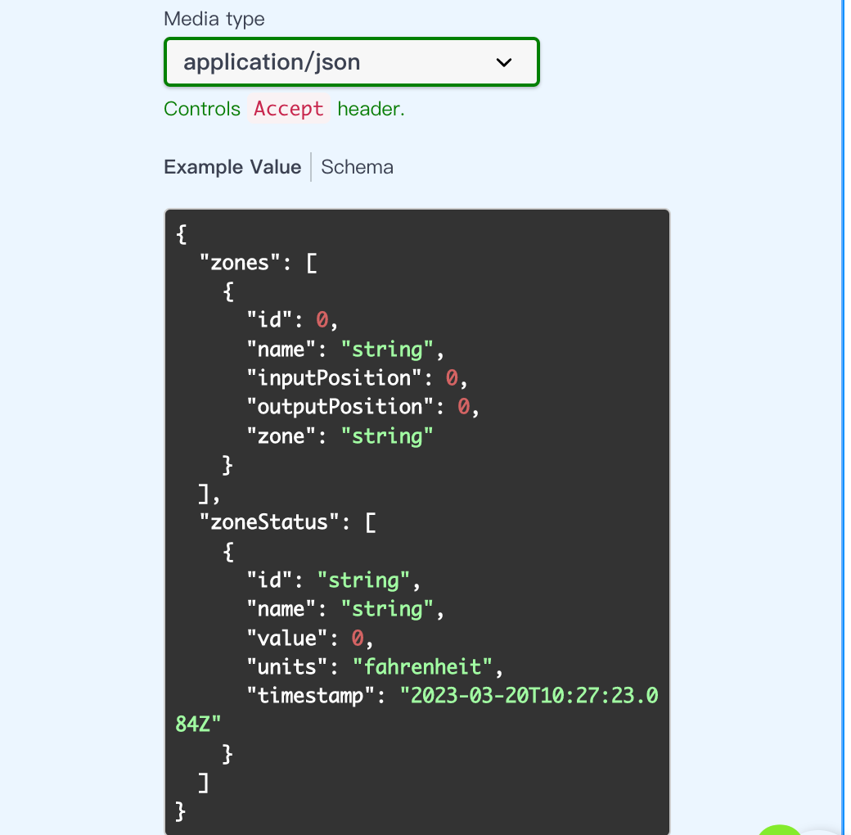Click the green circular floating button

click(779, 828)
